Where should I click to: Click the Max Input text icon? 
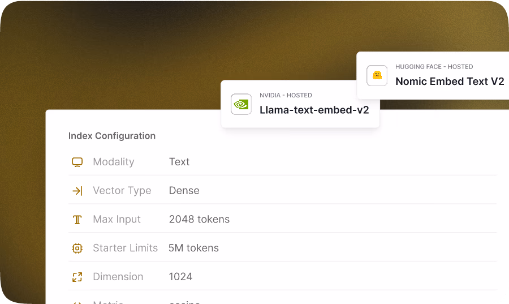[77, 220]
